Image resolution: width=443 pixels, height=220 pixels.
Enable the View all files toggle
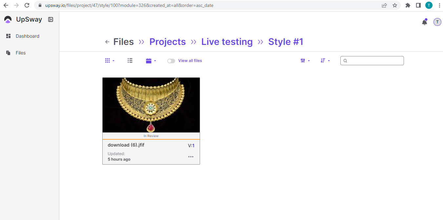point(171,61)
